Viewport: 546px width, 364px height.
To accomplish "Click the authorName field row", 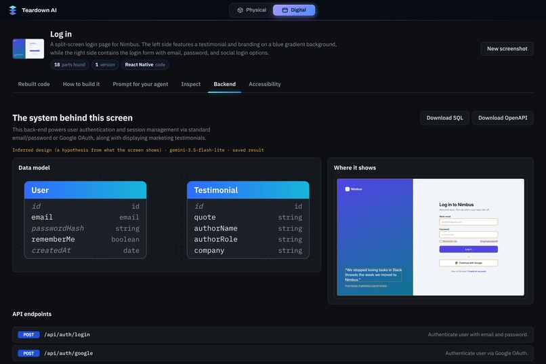I will pos(248,228).
